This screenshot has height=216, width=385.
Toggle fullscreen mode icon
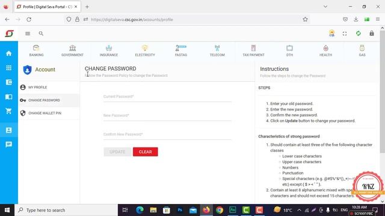pyautogui.click(x=345, y=34)
